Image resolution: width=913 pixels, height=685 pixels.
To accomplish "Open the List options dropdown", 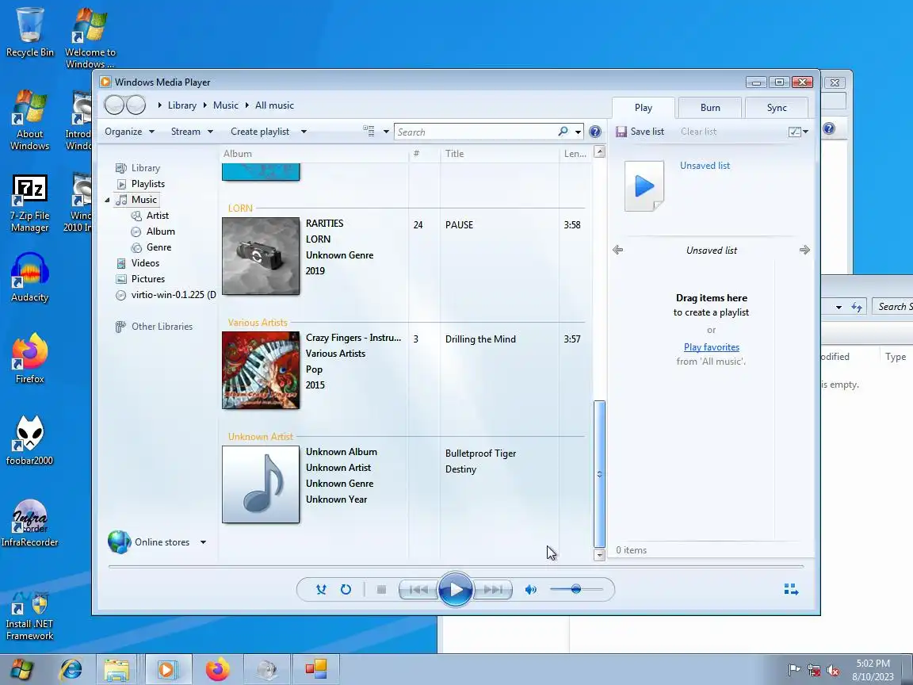I will (x=798, y=132).
